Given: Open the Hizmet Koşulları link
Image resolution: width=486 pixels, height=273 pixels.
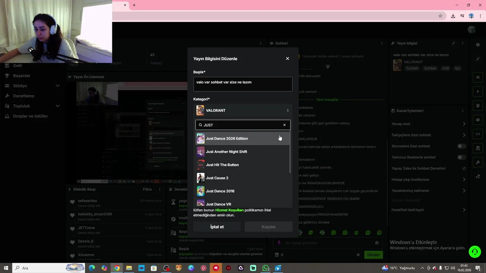Looking at the screenshot, I should click(229, 210).
